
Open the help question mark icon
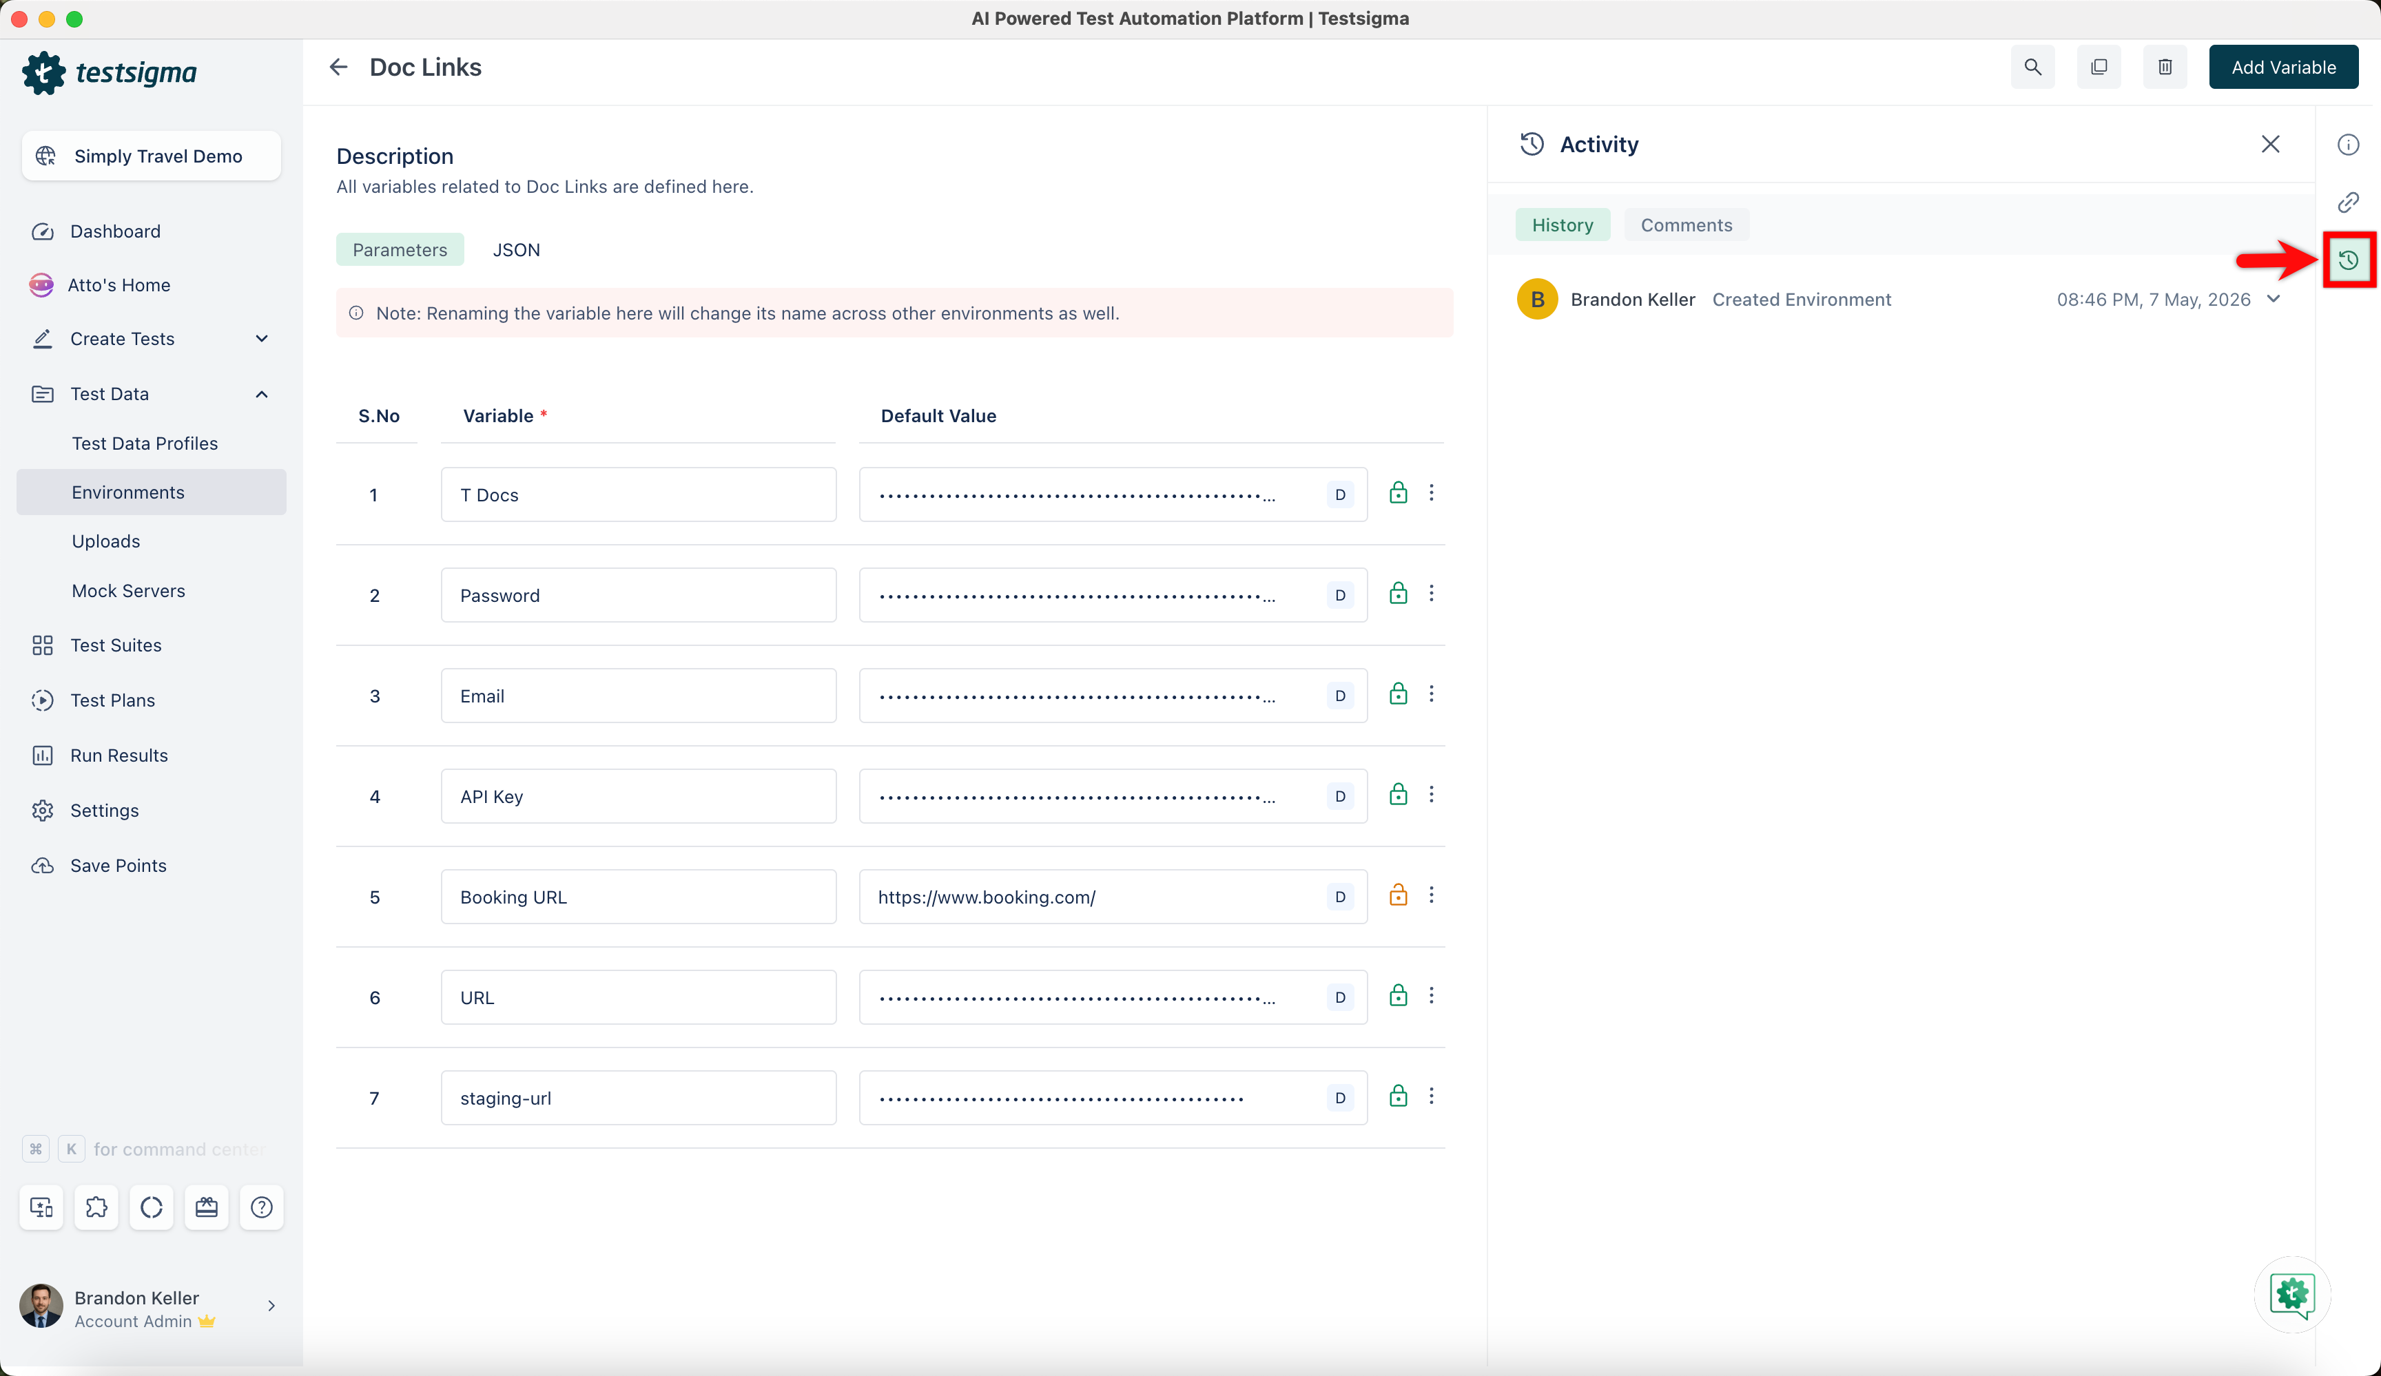point(262,1207)
